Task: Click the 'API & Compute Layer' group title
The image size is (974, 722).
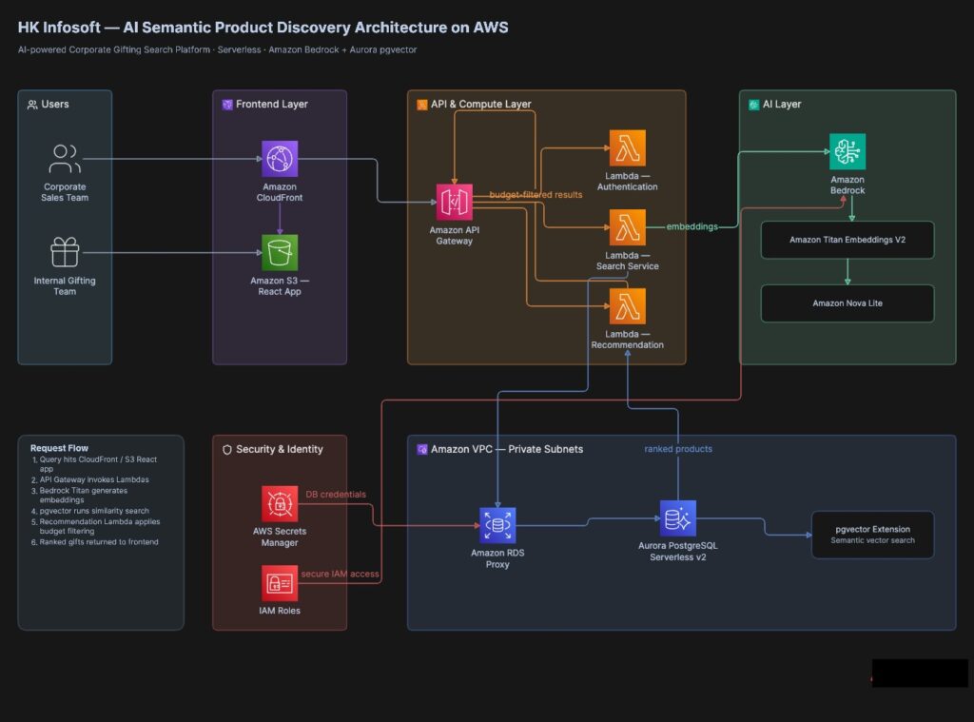Action: pos(480,105)
